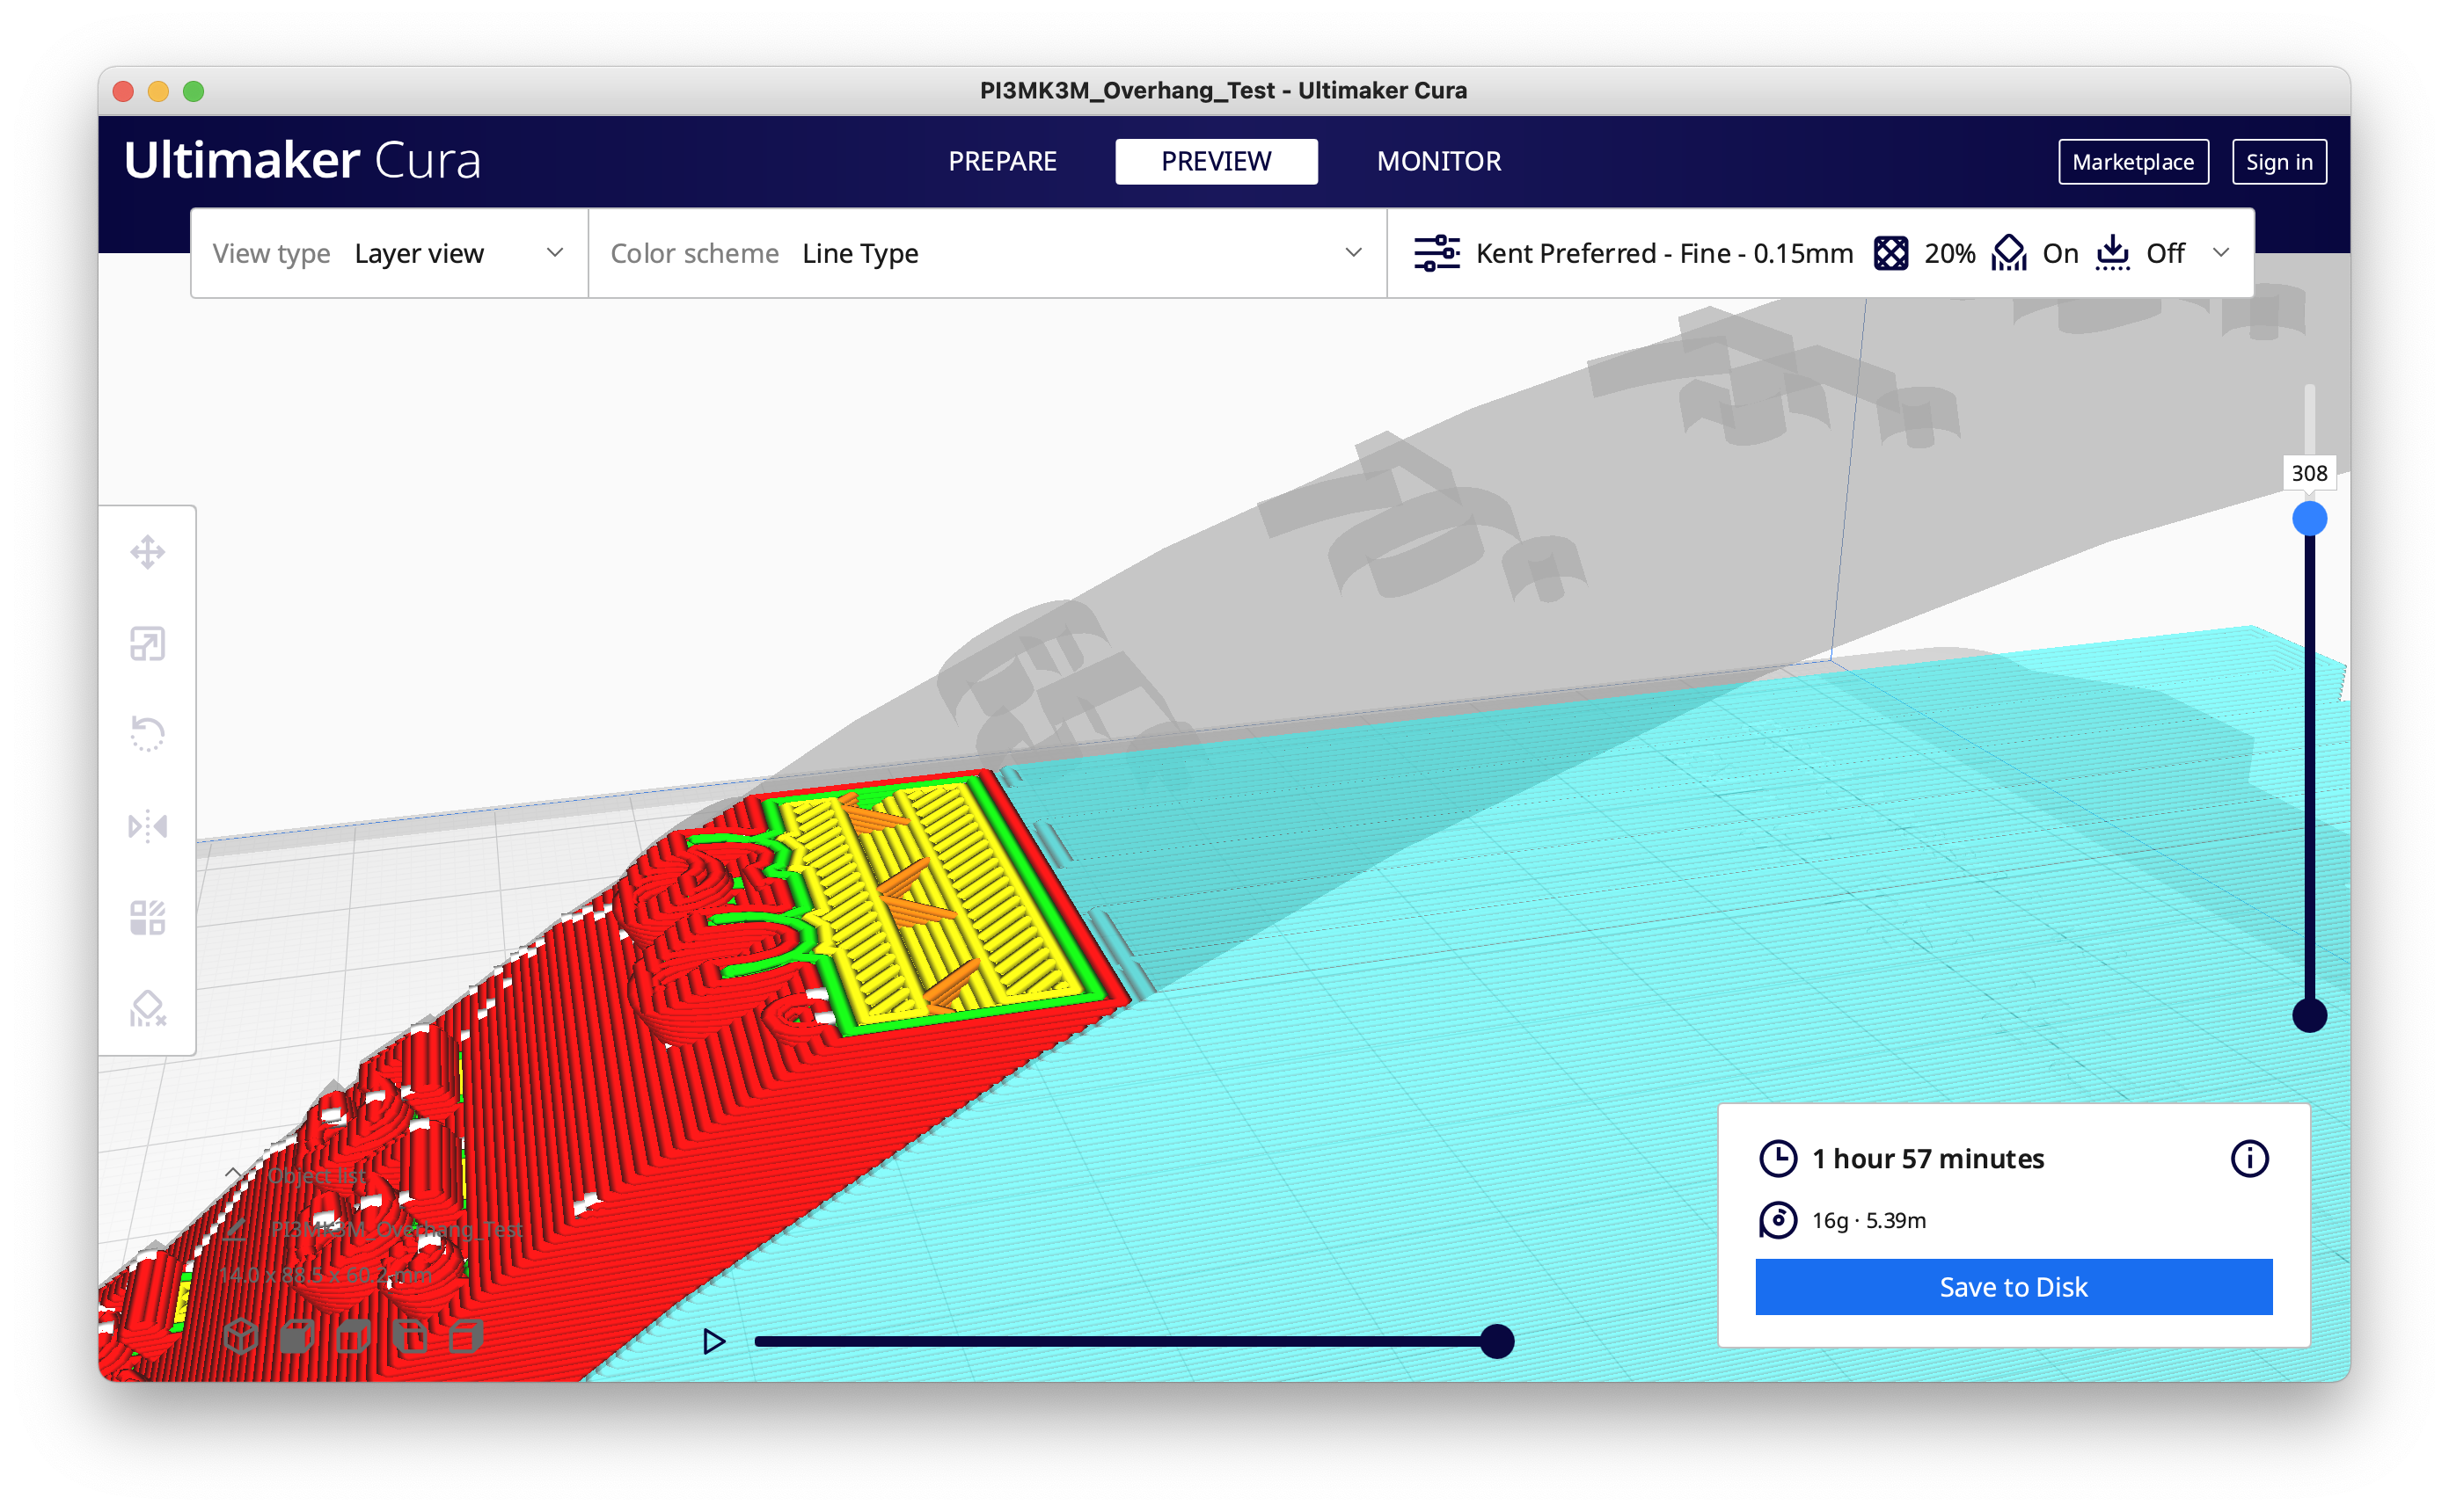The width and height of the screenshot is (2449, 1512).
Task: Expand the print settings panel chevron
Action: click(x=2222, y=253)
